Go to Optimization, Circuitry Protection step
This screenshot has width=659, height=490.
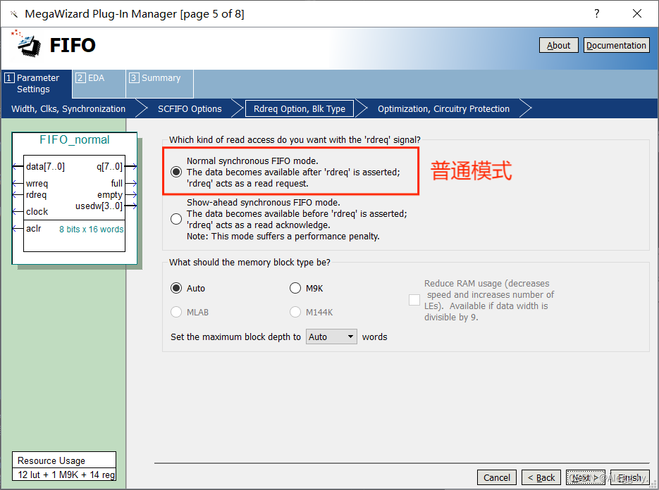click(443, 108)
